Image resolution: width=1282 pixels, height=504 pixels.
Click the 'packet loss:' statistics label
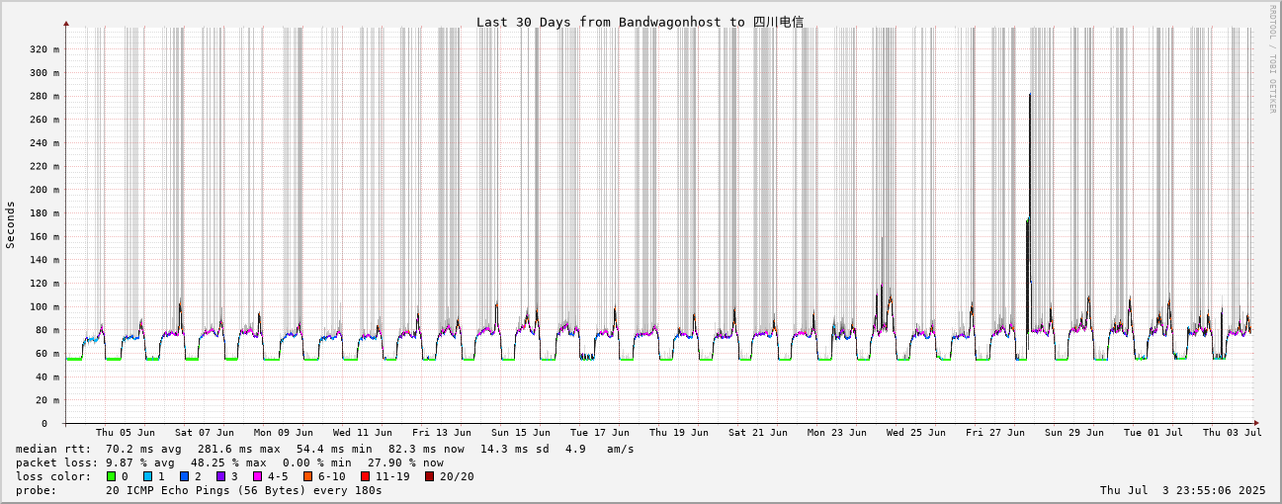point(54,462)
